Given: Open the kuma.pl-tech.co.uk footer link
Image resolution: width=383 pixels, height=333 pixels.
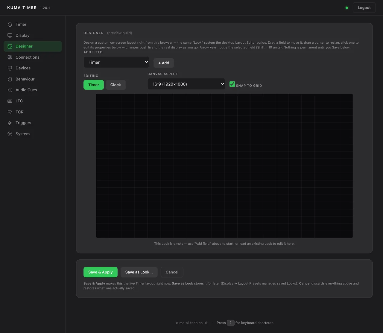Looking at the screenshot, I should coord(191,323).
